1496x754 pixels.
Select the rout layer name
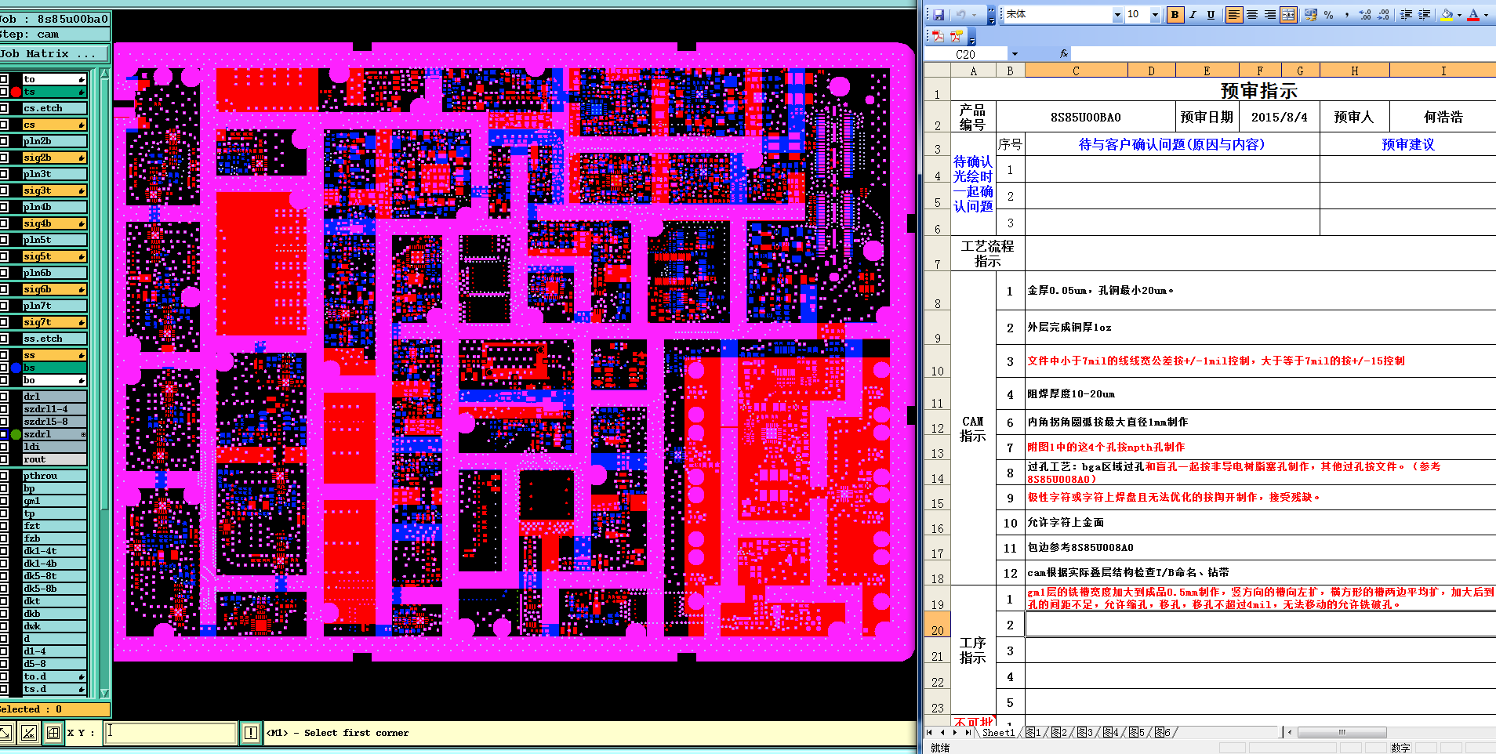[x=54, y=459]
